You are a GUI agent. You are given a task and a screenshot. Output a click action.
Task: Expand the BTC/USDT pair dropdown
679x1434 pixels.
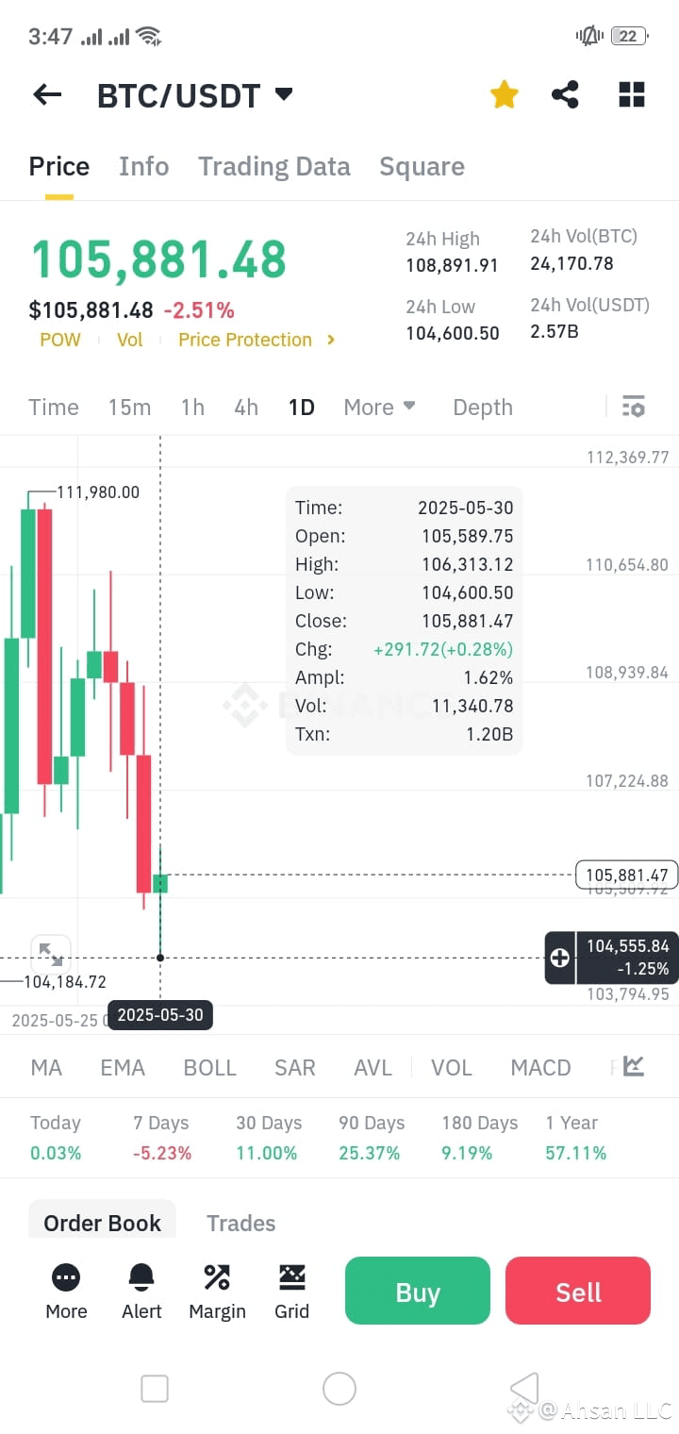pos(283,93)
